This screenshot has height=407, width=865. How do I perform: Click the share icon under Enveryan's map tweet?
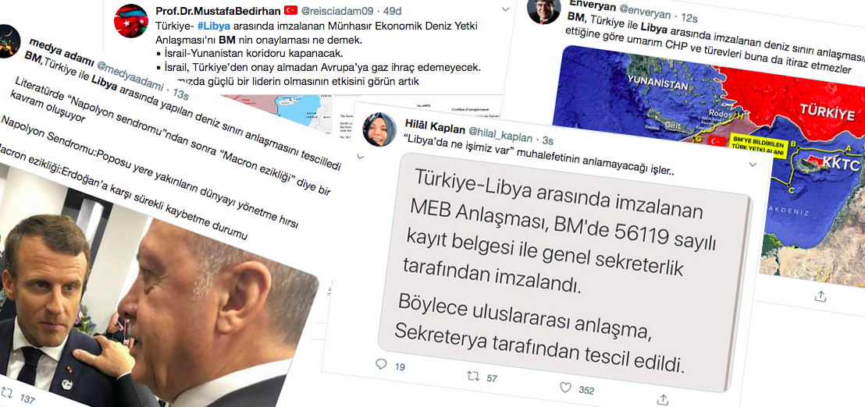pyautogui.click(x=821, y=296)
